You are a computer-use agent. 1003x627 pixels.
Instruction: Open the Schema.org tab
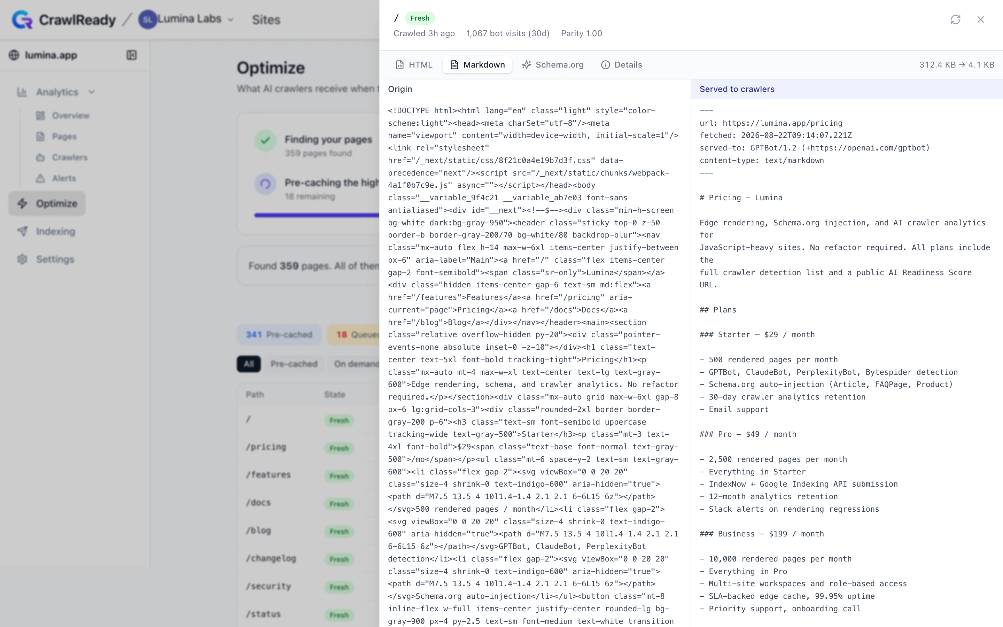553,65
